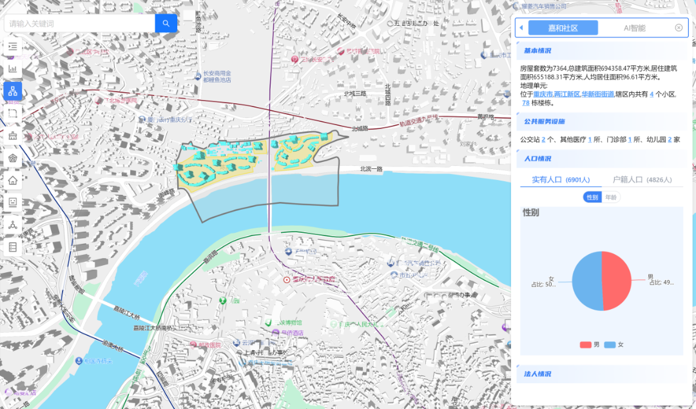The width and height of the screenshot is (696, 409).
Task: Click the 78 栋楼栋 count link
Action: 526,103
